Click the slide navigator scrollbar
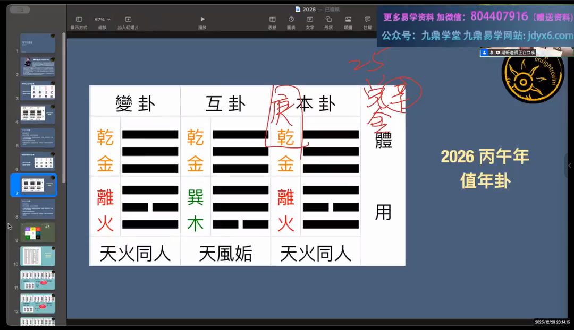Image resolution: width=574 pixels, height=330 pixels. tap(64, 106)
